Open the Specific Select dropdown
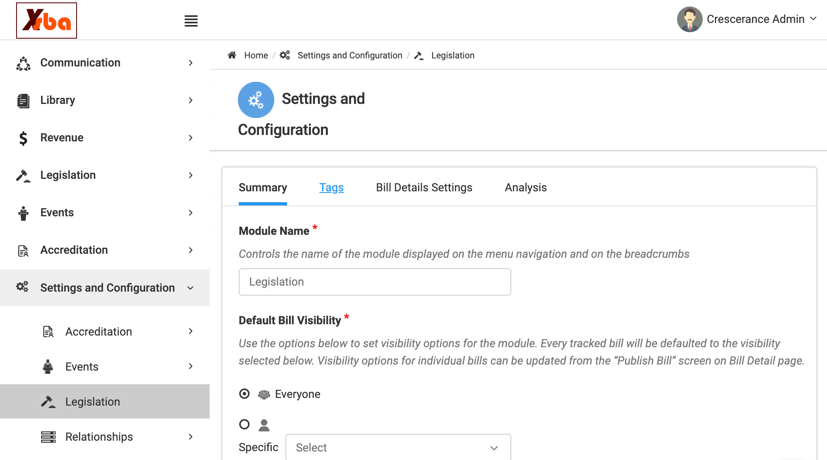 [x=398, y=447]
